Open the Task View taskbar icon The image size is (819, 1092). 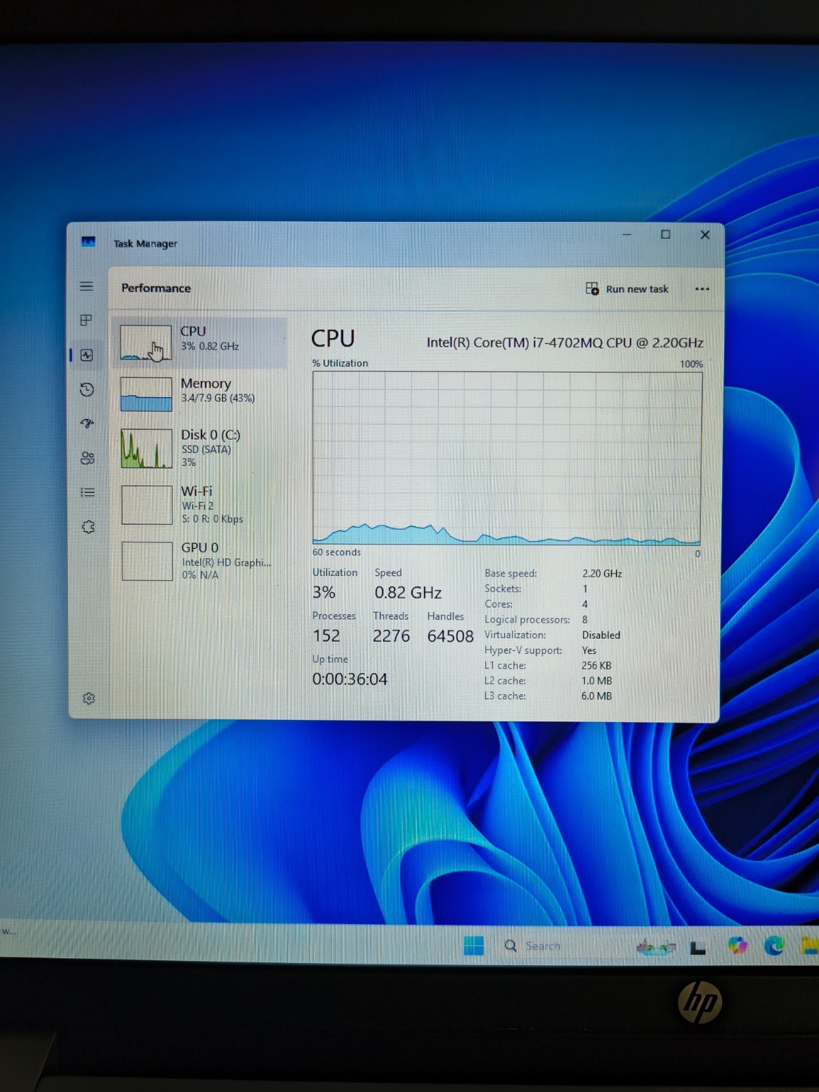click(698, 948)
